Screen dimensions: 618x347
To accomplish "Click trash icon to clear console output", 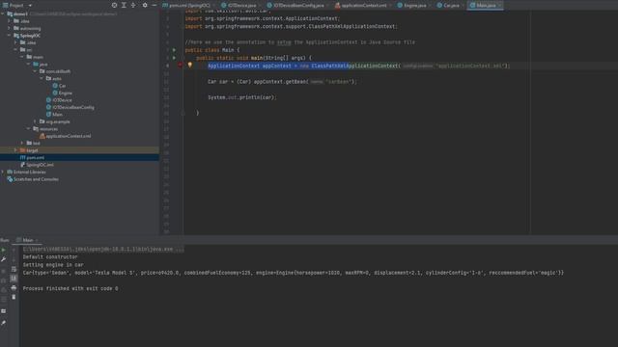I will click(14, 298).
